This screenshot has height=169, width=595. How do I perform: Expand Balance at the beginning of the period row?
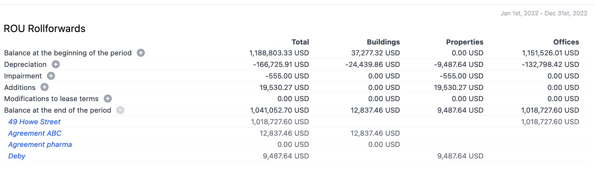tap(141, 53)
